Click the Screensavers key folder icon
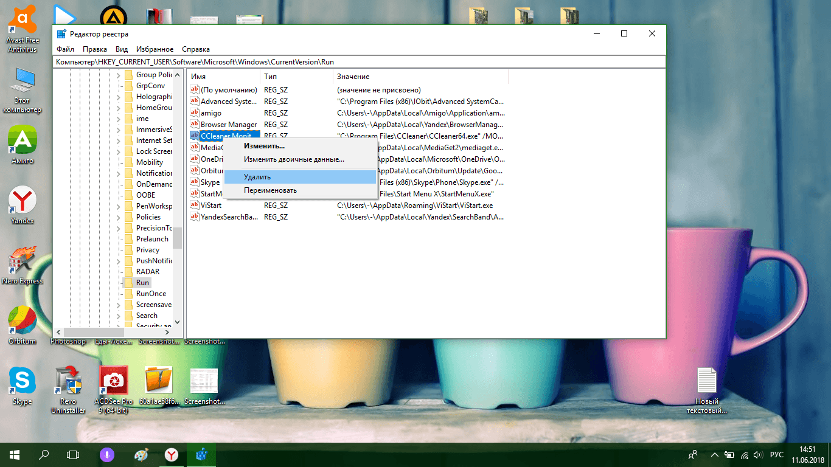The height and width of the screenshot is (467, 831). pos(128,305)
